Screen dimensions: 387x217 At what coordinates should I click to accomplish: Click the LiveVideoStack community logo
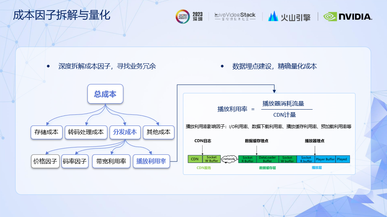tap(235, 17)
